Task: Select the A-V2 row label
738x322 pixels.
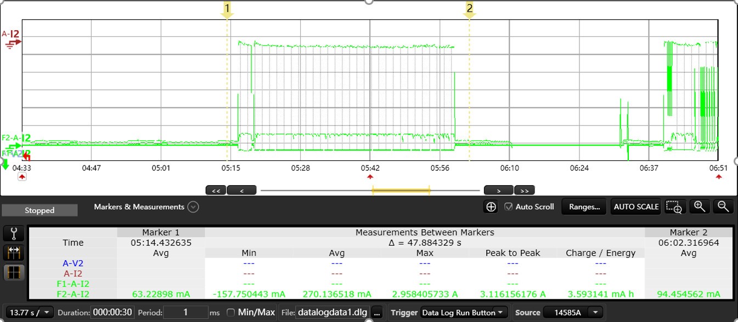Action: [x=73, y=263]
